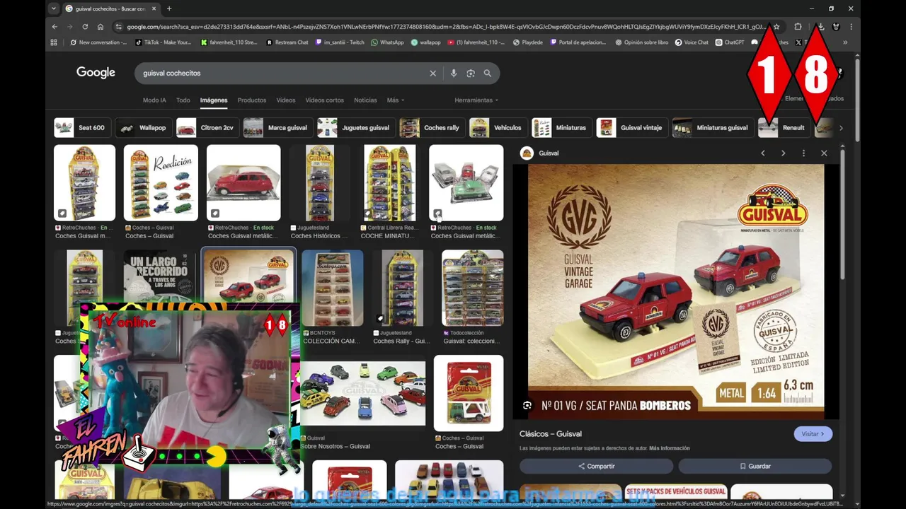The height and width of the screenshot is (509, 906).
Task: Click the Compartir button
Action: click(x=596, y=467)
